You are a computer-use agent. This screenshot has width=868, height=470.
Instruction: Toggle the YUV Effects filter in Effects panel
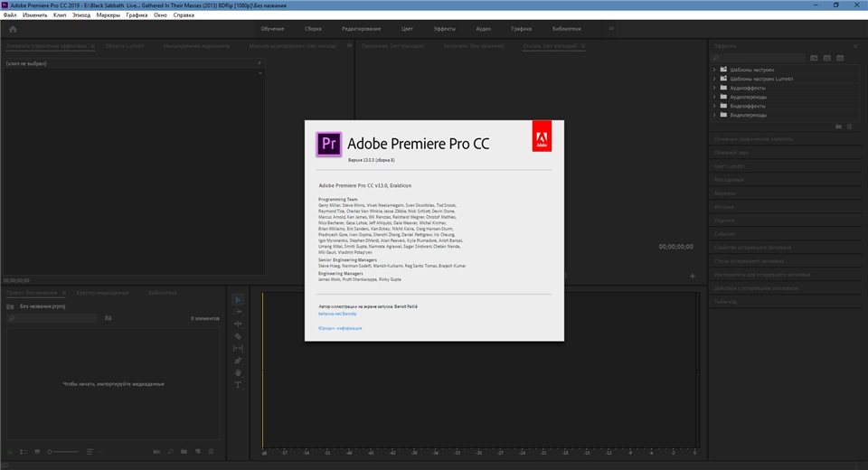click(x=840, y=58)
